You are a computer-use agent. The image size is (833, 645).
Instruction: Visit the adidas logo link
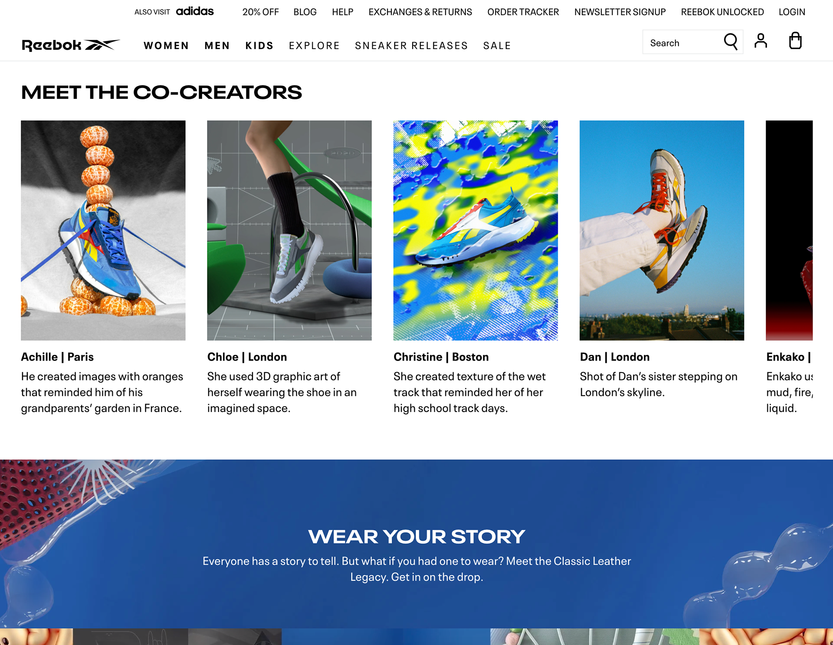195,11
